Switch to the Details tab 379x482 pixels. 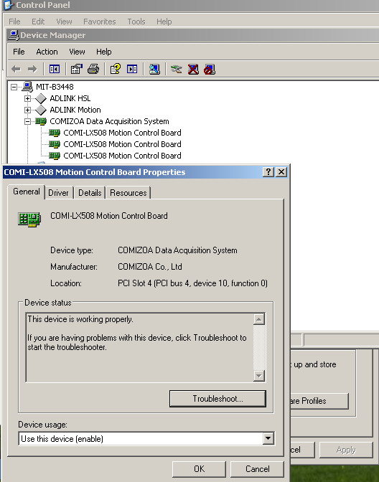point(90,193)
